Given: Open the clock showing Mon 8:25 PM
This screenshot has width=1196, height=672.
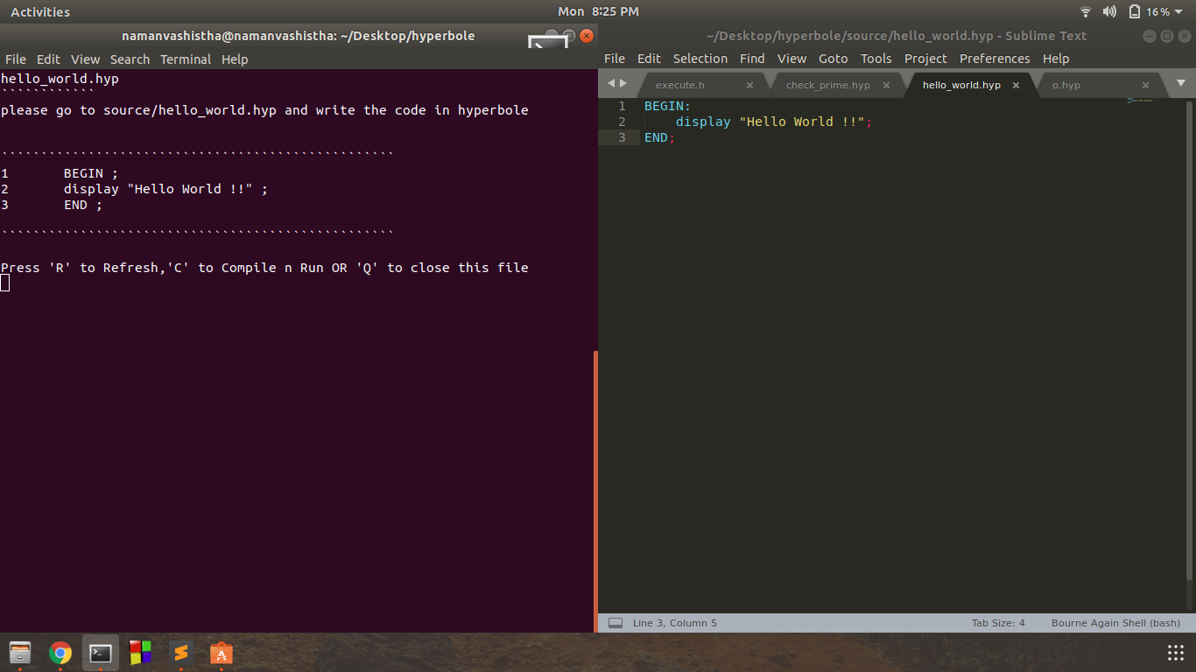Looking at the screenshot, I should [598, 11].
